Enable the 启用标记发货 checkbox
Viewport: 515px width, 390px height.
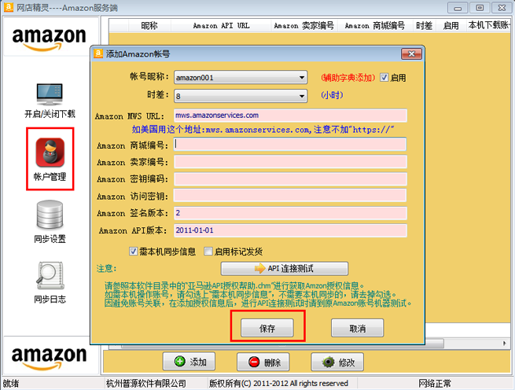tap(208, 252)
